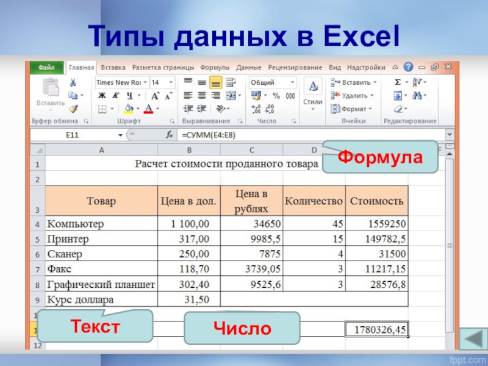Toggle bold Ж formatting
Viewport: 488px width, 366px height.
[102, 96]
